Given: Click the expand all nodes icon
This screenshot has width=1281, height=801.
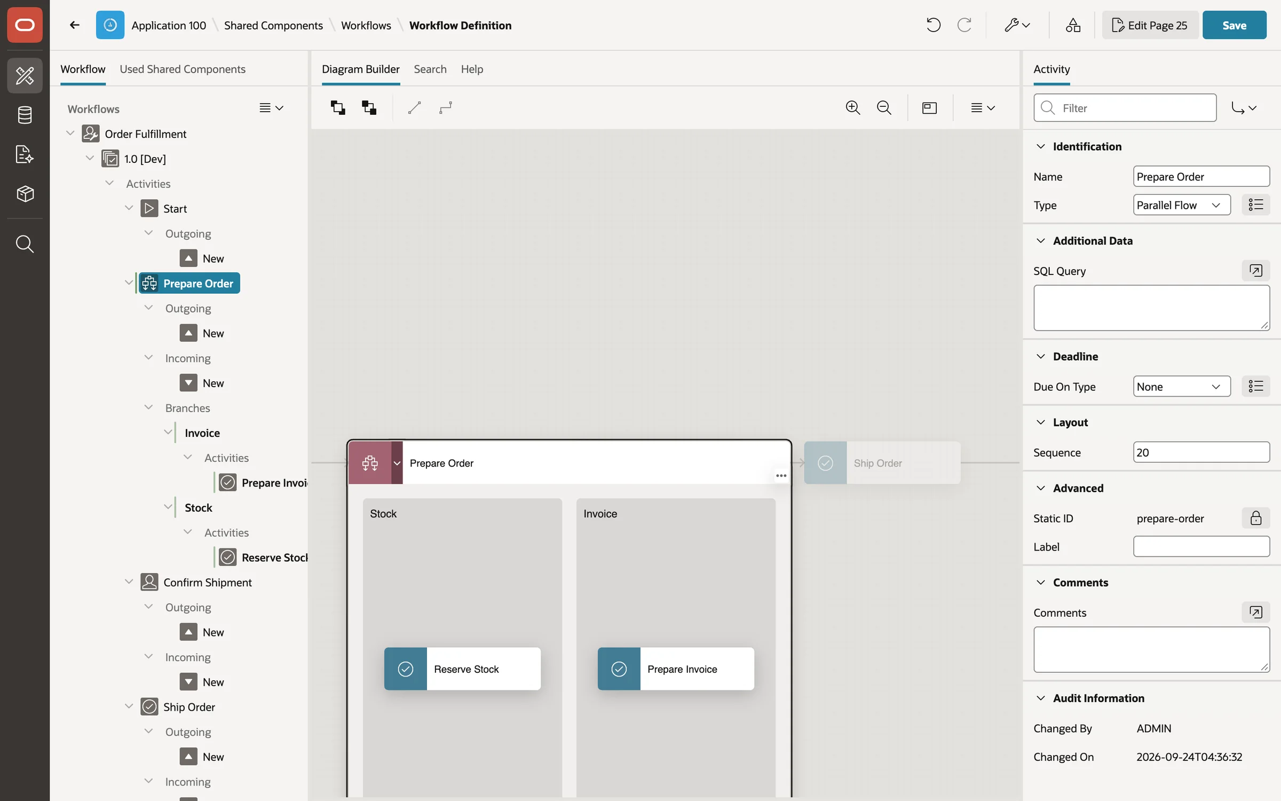Looking at the screenshot, I should click(x=337, y=108).
